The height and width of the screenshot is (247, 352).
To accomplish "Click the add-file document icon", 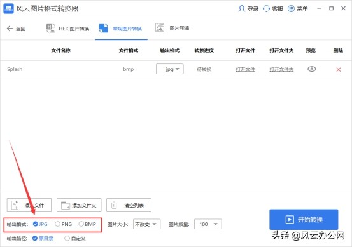I will 15,205.
